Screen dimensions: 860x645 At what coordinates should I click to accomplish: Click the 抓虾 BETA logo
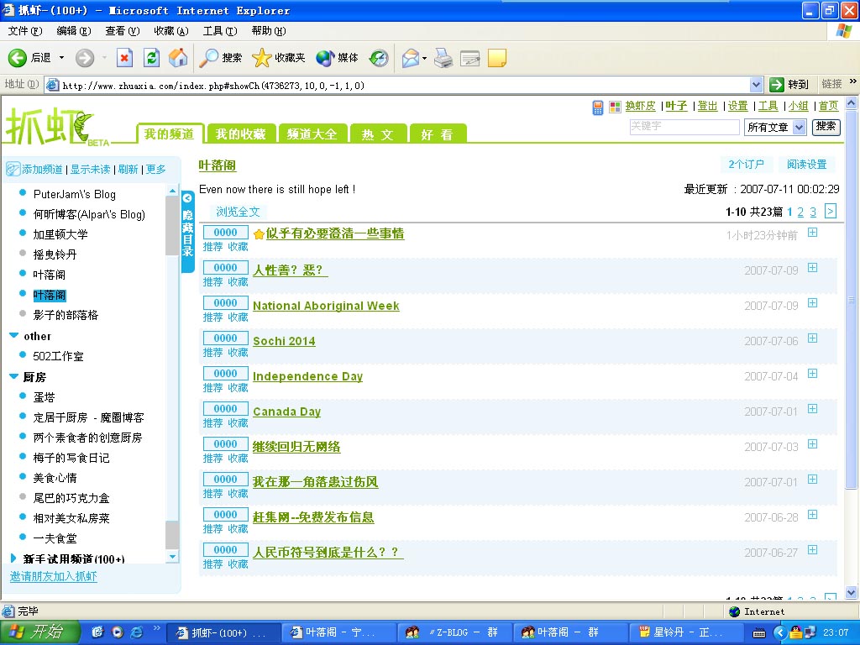[x=57, y=127]
